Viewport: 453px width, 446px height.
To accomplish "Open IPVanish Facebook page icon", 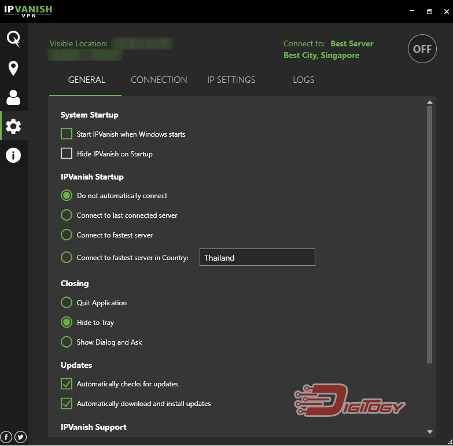I will pyautogui.click(x=6, y=437).
